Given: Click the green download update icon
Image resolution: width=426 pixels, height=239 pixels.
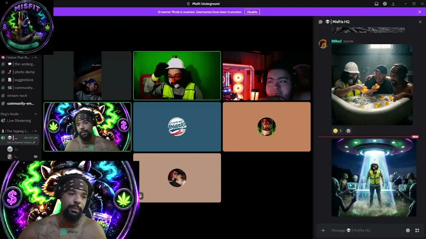Looking at the screenshot, I should tap(393, 4).
